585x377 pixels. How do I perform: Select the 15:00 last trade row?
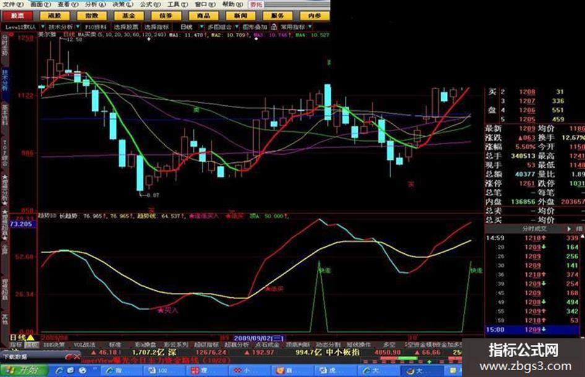(x=533, y=329)
